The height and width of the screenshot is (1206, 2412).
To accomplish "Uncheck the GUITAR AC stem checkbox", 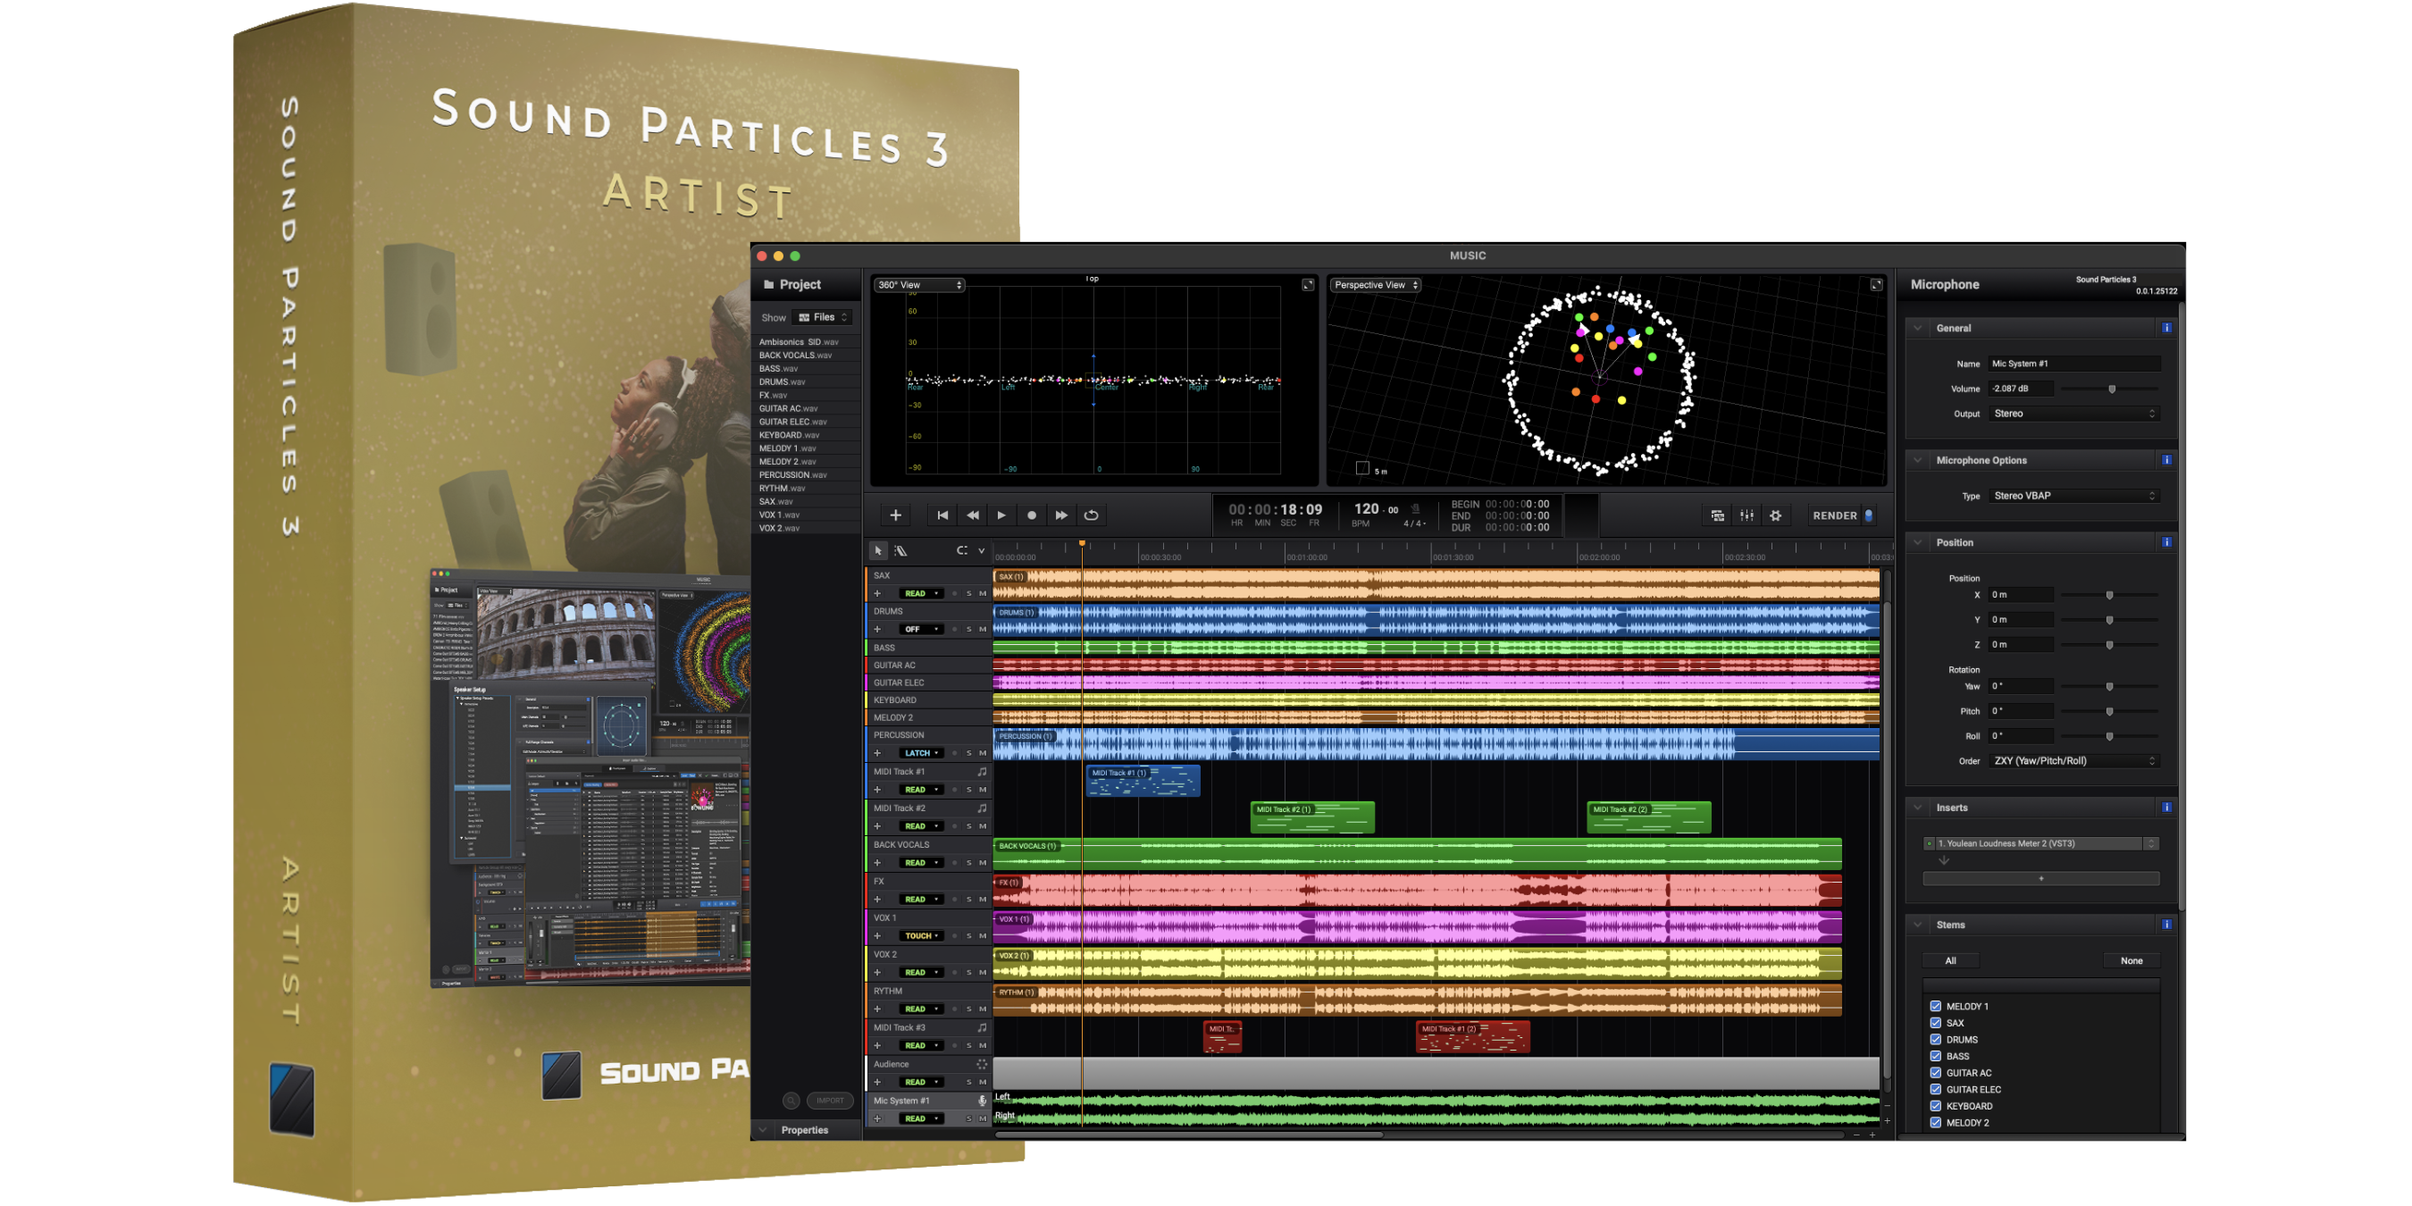I will click(1935, 1073).
